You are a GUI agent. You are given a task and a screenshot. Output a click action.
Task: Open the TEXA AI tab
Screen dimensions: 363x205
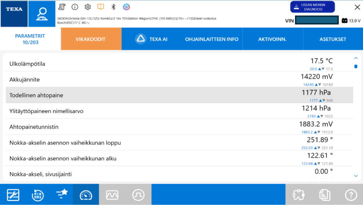click(152, 39)
